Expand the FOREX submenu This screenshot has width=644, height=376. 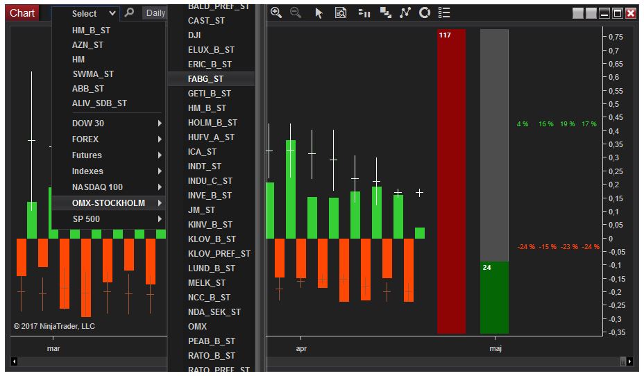109,139
